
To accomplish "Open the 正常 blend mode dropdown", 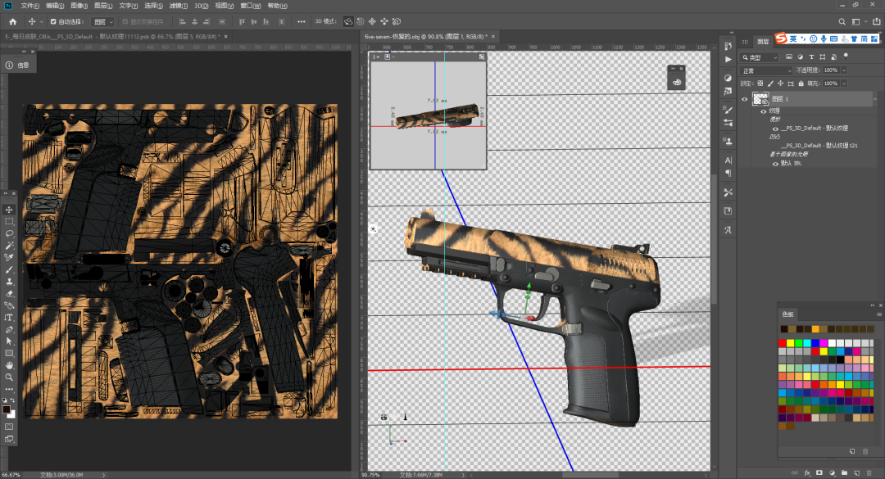I will coord(766,70).
